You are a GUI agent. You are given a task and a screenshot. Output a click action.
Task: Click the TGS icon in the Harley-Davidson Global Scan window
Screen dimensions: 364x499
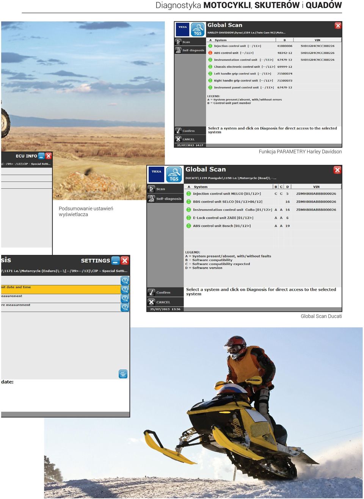(198, 30)
